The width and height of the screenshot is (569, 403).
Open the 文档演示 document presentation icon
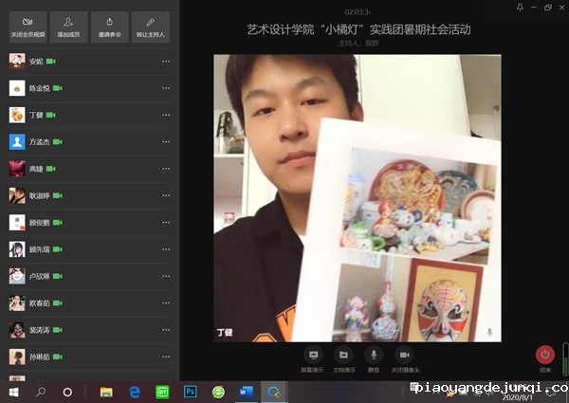tap(343, 356)
